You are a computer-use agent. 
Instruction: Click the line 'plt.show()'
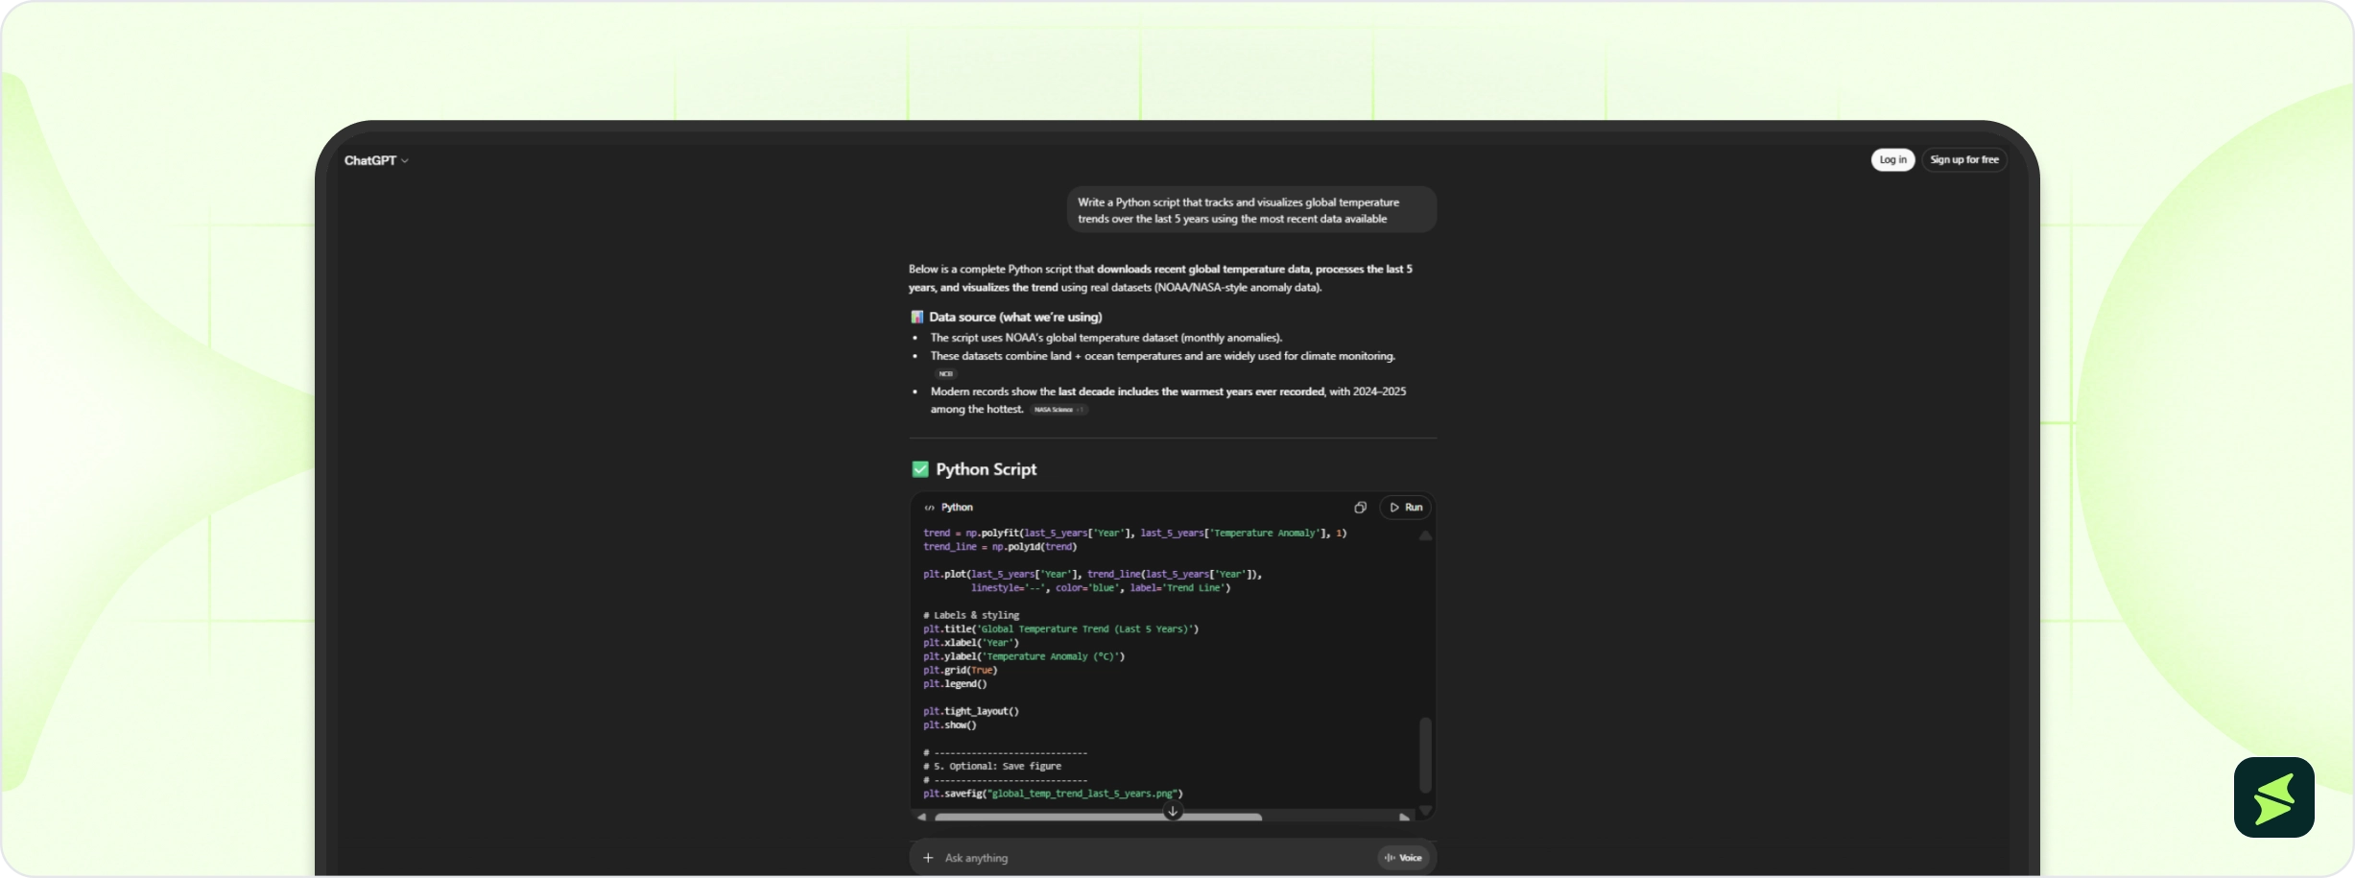[x=950, y=725]
